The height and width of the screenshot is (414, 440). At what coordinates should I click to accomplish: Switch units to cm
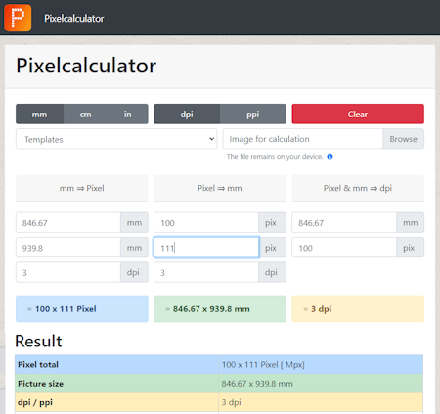[85, 115]
